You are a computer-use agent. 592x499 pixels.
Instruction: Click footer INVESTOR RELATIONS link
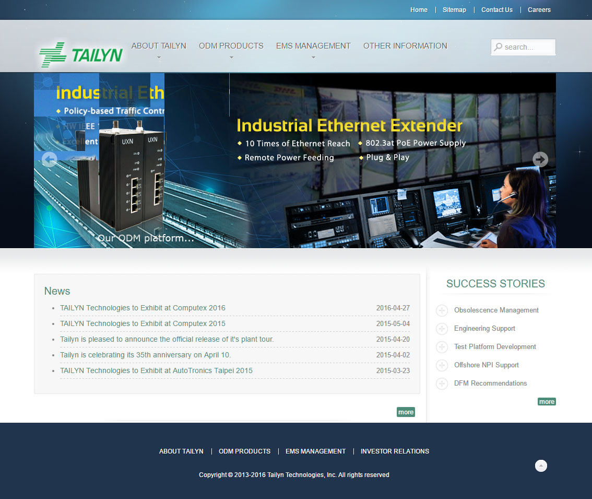(x=395, y=451)
